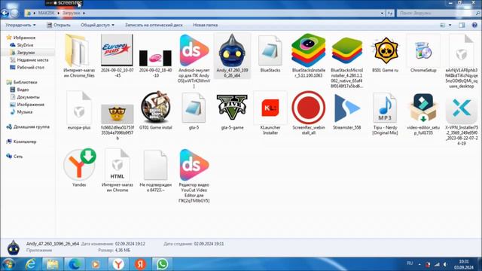Click the volume icon in system tray

[445, 264]
